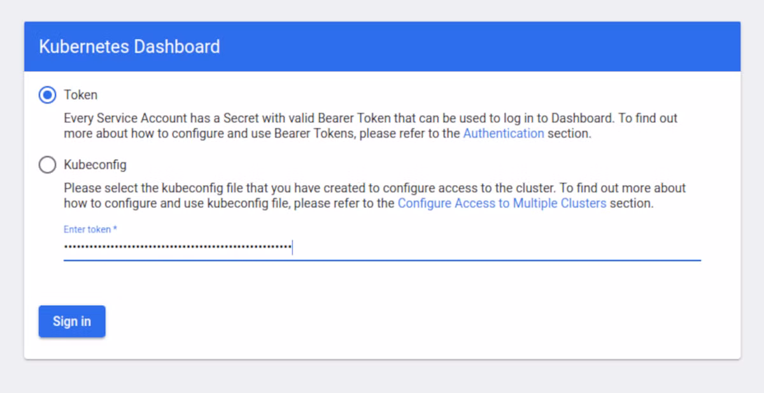Click the Token description paragraph about Service Accounts

[371, 126]
